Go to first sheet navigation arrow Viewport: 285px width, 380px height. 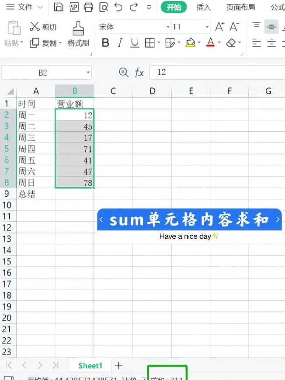[x=9, y=365]
